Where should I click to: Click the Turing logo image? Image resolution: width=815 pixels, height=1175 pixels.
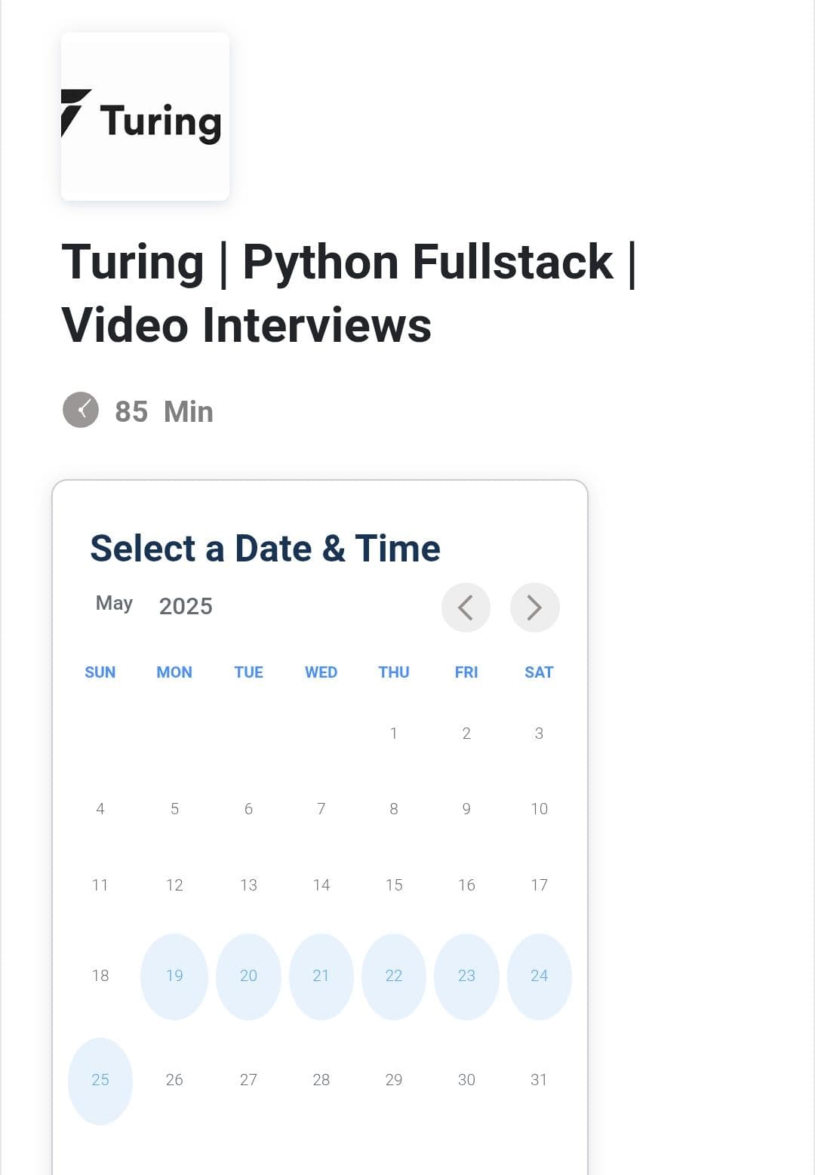(145, 117)
